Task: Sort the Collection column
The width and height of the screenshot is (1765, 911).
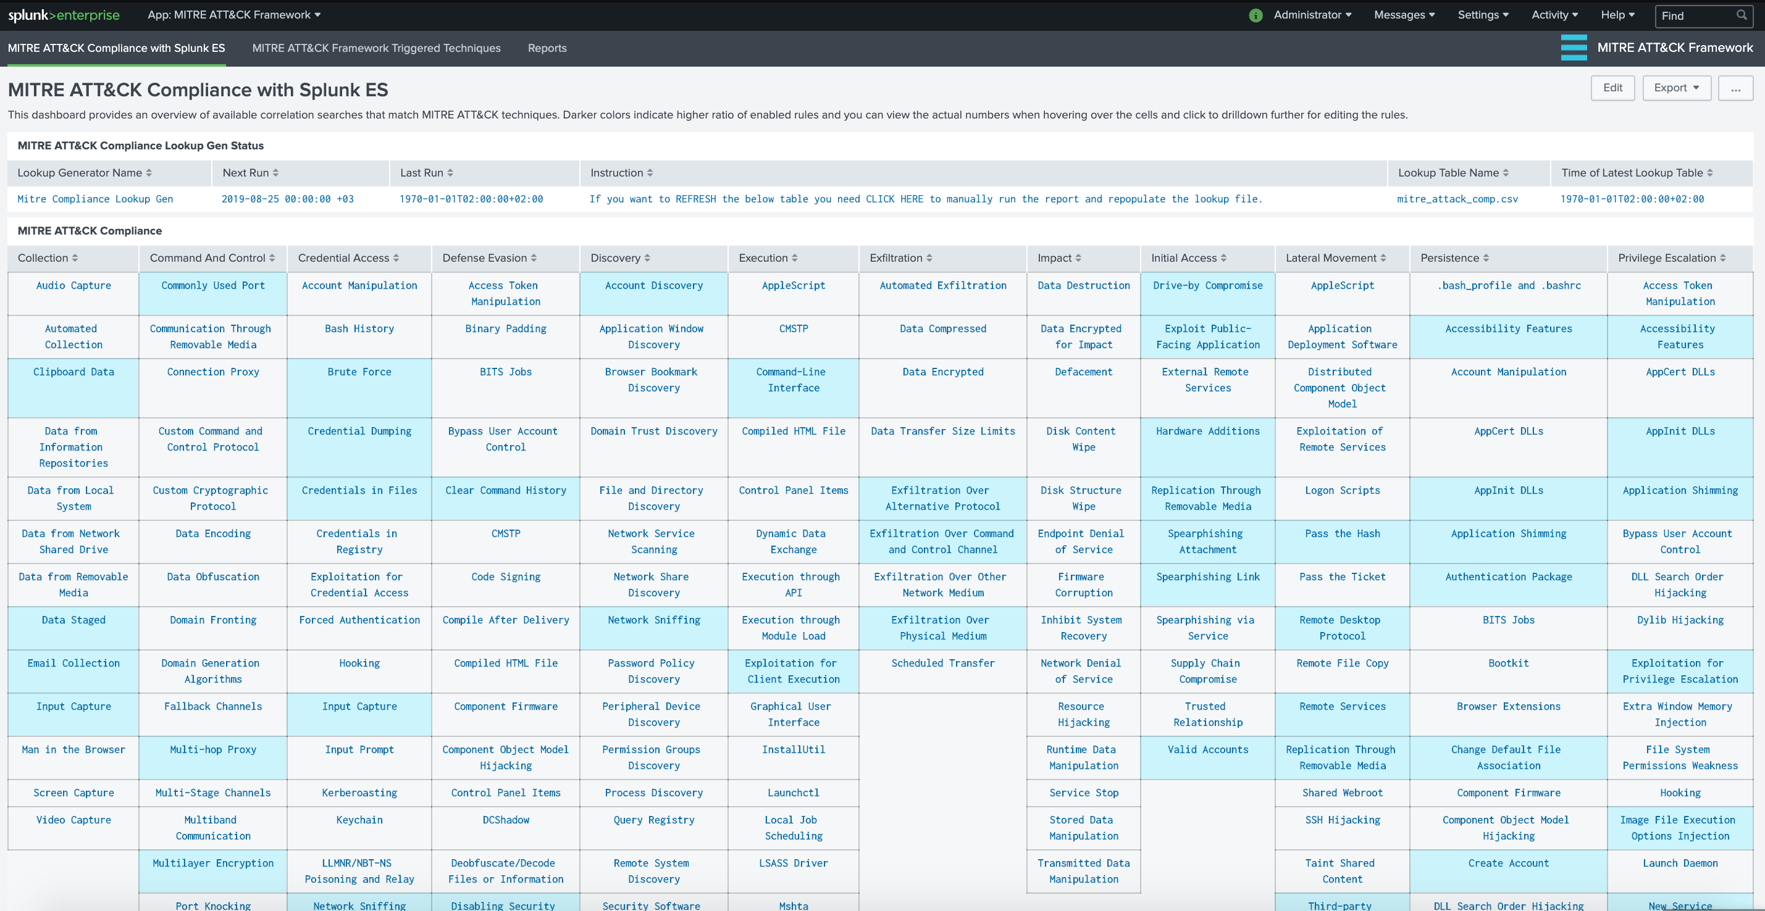Action: coord(48,257)
